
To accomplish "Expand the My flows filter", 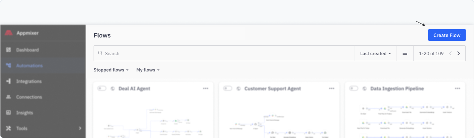I will coord(148,70).
